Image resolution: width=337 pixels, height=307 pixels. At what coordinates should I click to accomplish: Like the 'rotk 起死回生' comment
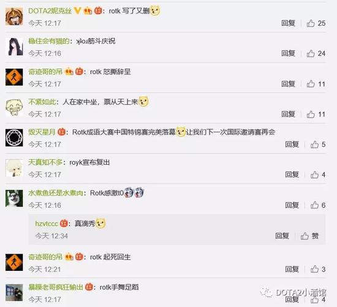(x=318, y=269)
